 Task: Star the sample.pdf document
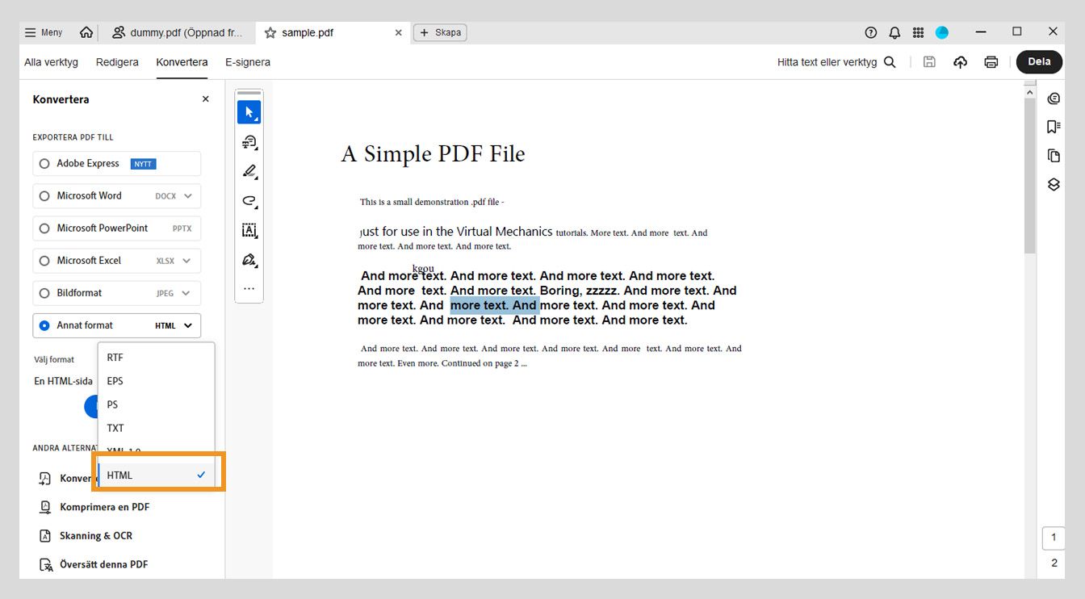tap(270, 33)
